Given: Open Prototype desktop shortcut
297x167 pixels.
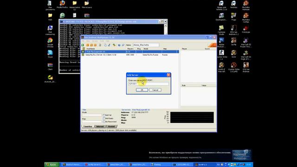Looking at the screenshot, I should click(246, 29).
